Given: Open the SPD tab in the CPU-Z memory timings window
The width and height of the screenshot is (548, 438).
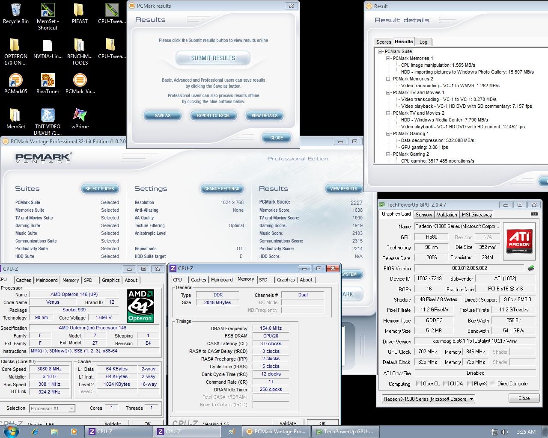Looking at the screenshot, I should [263, 280].
